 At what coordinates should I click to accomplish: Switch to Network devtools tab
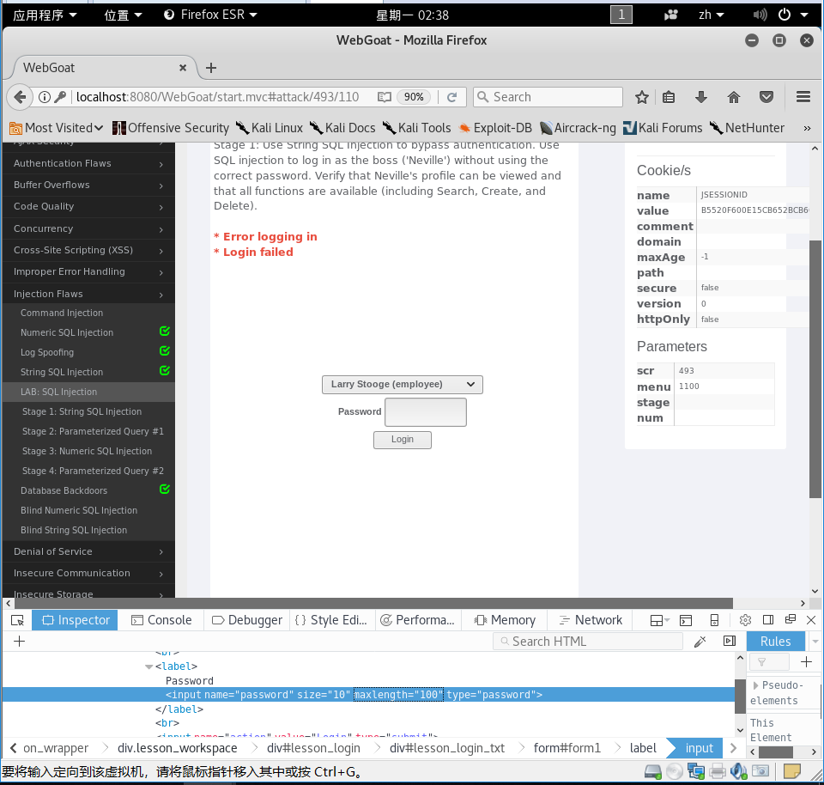coord(591,620)
